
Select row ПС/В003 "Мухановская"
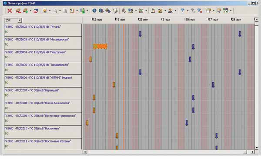[43, 43]
